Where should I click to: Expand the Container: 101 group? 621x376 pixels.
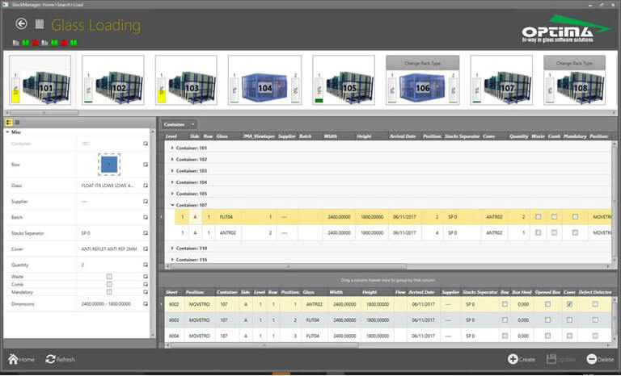point(172,148)
